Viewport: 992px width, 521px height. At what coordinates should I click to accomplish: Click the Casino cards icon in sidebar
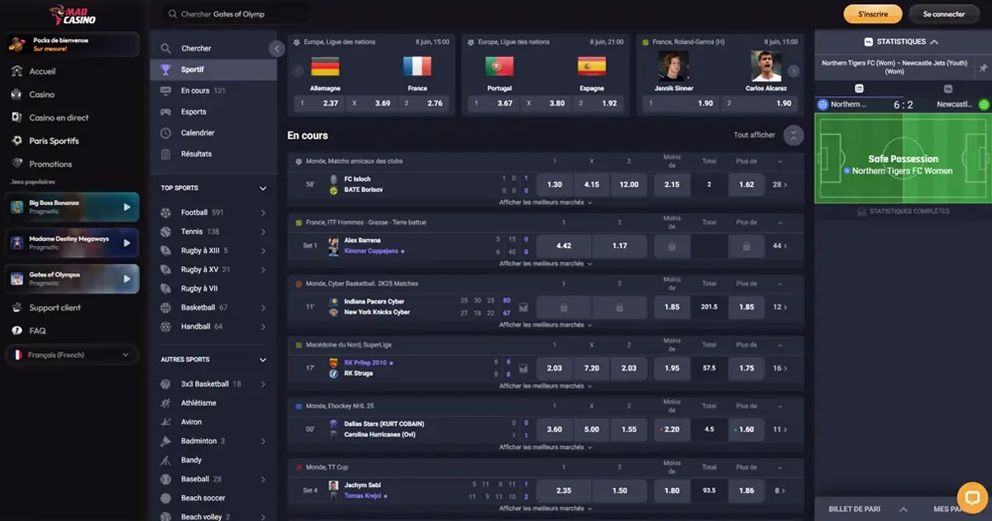point(17,94)
